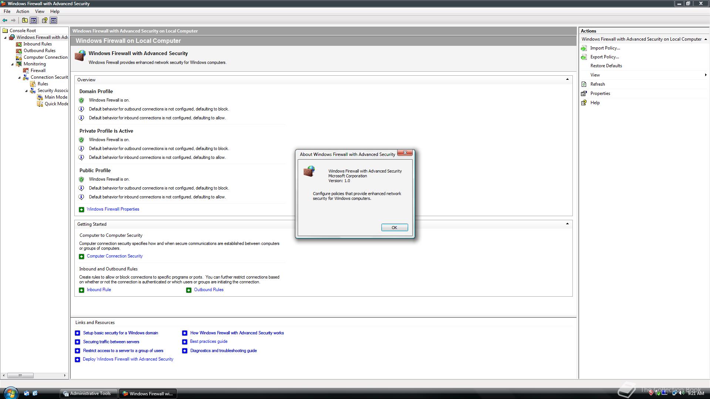
Task: Go back with the toolbar Back arrow
Action: (x=5, y=20)
